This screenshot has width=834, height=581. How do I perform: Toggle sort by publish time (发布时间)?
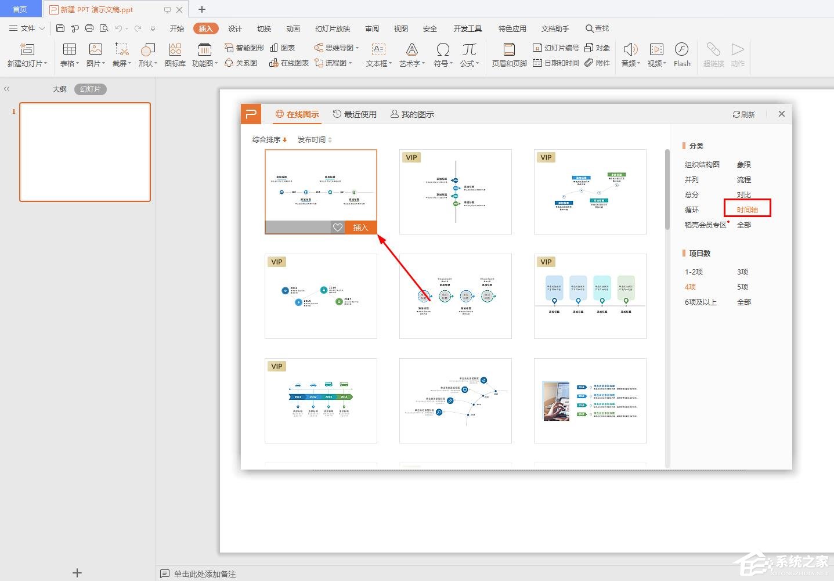(315, 140)
